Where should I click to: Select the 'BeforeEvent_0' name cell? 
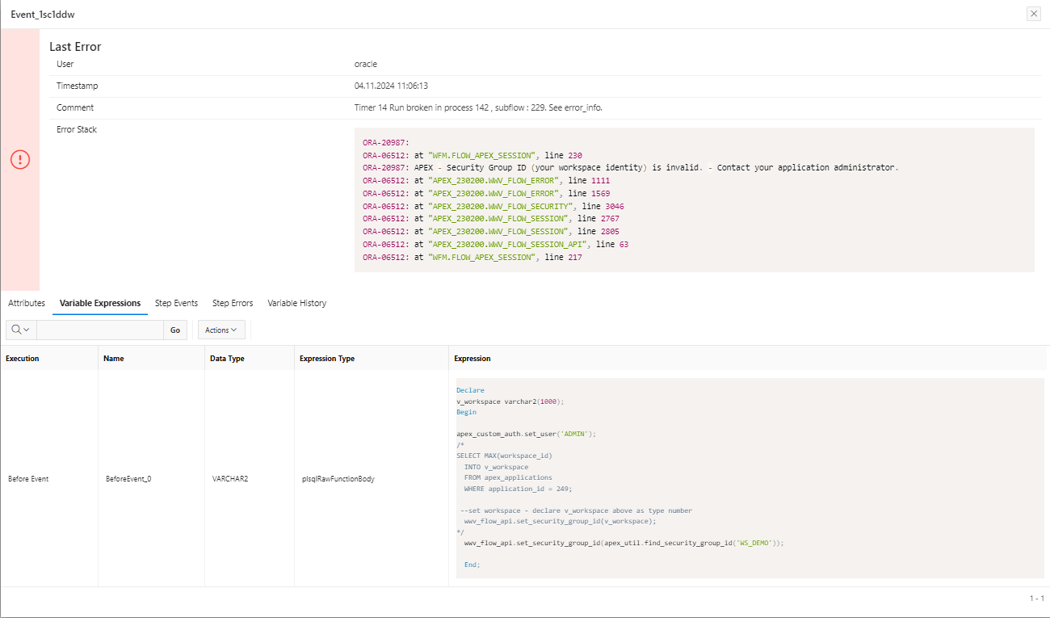point(128,479)
